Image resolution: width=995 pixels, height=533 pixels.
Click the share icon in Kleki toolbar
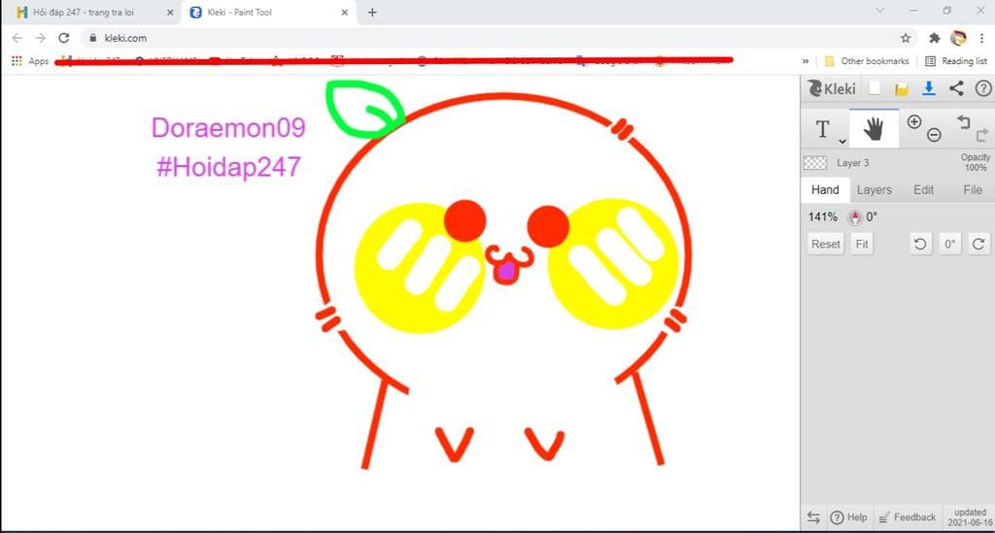pyautogui.click(x=956, y=88)
